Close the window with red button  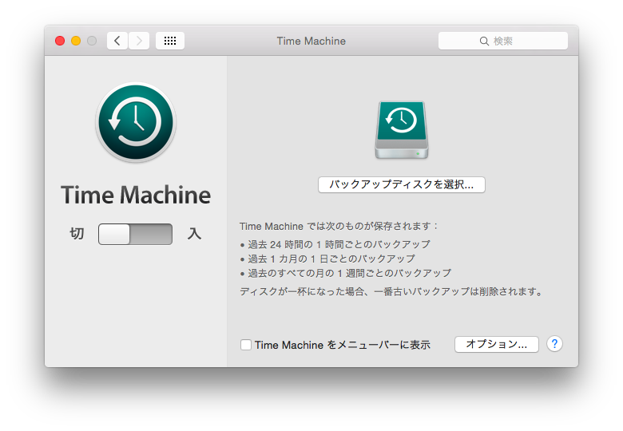tap(60, 41)
